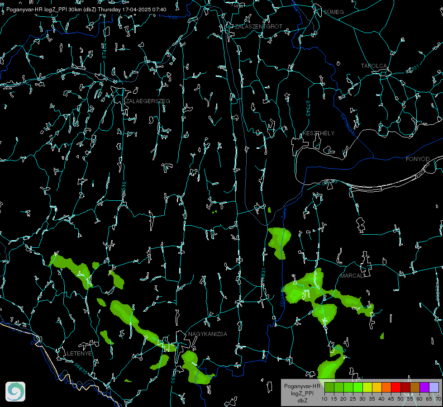Click road number 06835 label
The height and width of the screenshot is (407, 443).
(81, 369)
